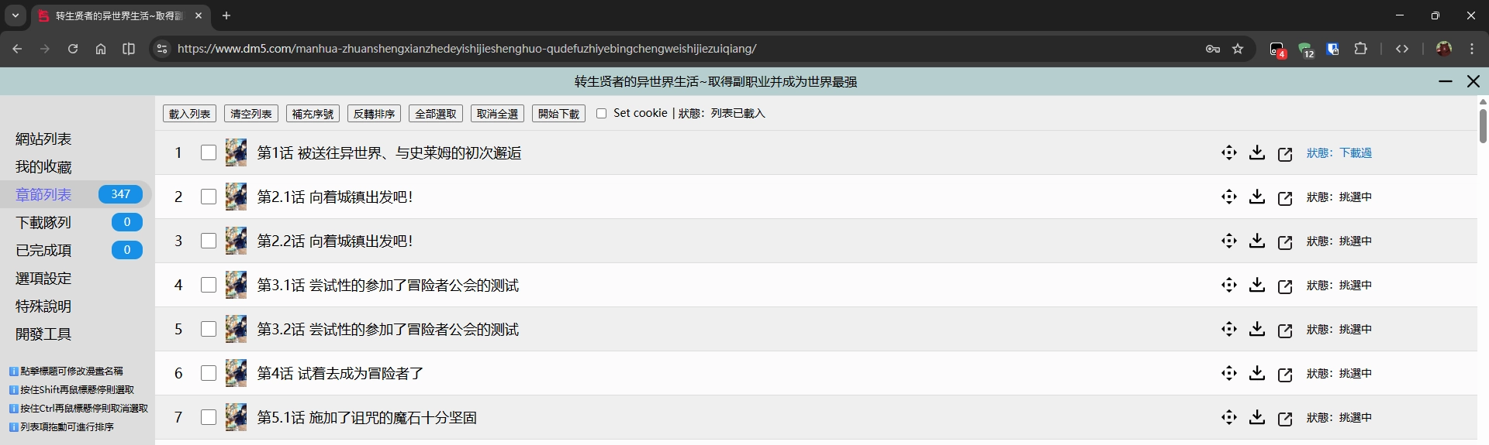Open the 下載隊列 sidebar section
The width and height of the screenshot is (1489, 445).
click(43, 223)
